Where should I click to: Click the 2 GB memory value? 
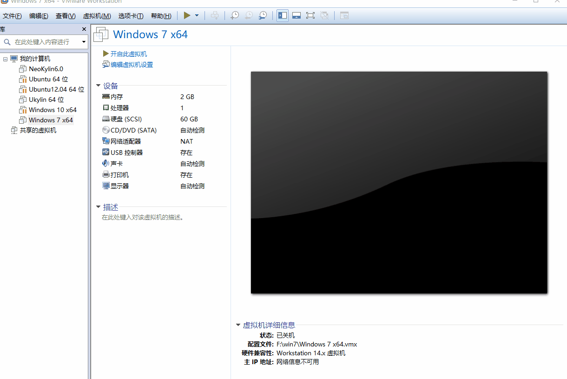pyautogui.click(x=187, y=97)
